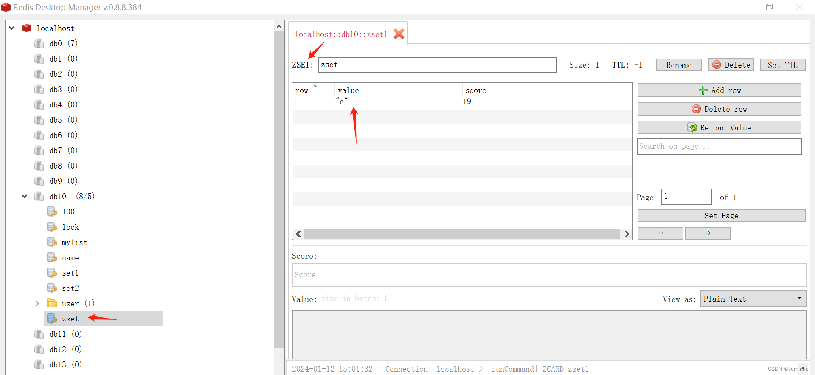The image size is (815, 375).
Task: Restore the application window size
Action: (x=769, y=7)
